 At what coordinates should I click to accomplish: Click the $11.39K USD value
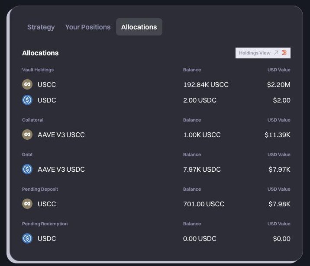click(278, 135)
